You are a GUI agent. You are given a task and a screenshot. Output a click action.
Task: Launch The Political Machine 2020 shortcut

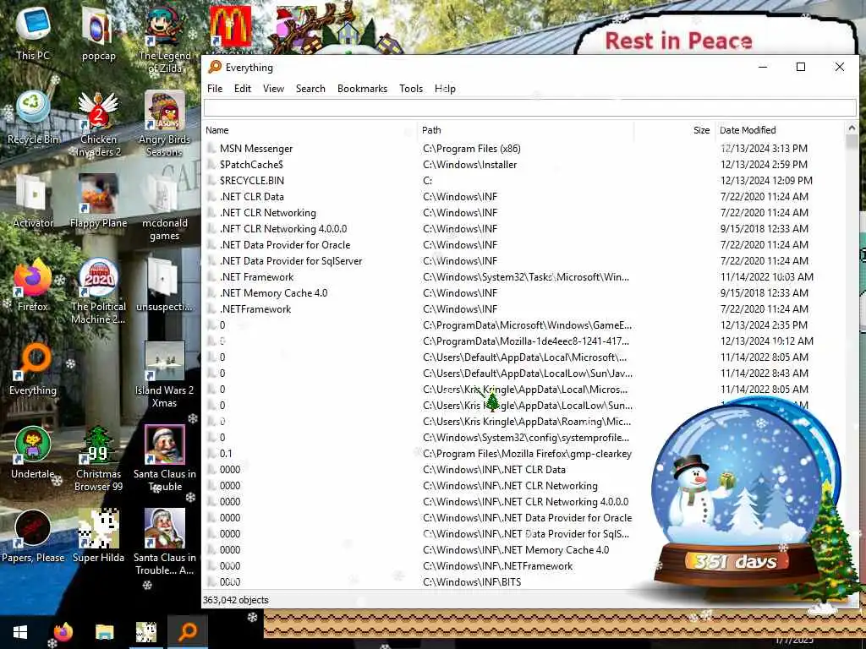coord(98,292)
